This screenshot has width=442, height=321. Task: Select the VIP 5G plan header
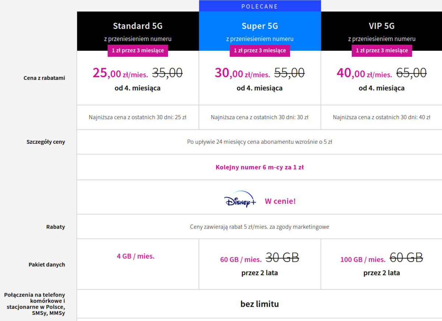point(382,26)
